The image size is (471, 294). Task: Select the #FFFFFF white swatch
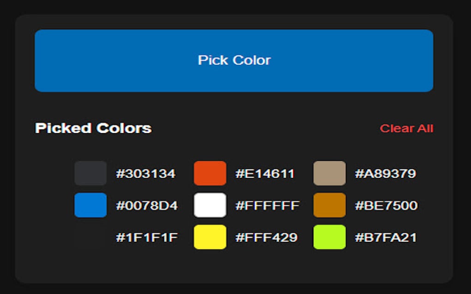click(210, 206)
